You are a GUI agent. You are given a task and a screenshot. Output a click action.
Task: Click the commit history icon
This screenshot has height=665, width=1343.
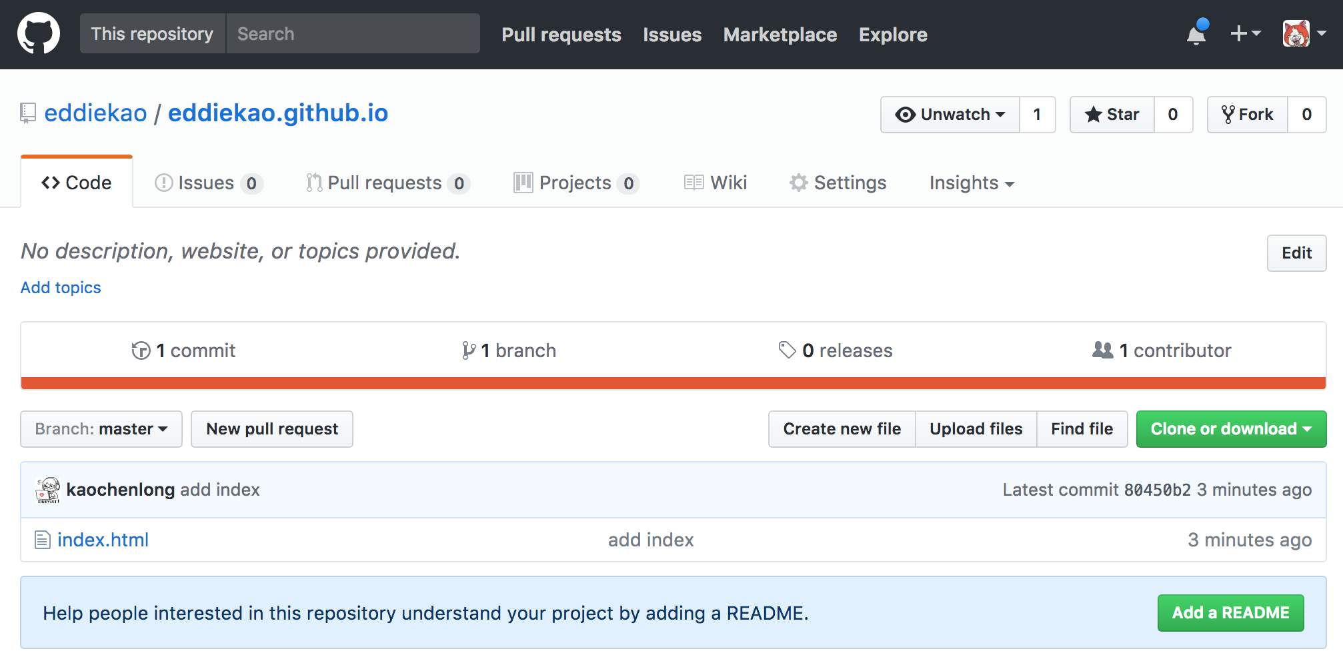141,350
